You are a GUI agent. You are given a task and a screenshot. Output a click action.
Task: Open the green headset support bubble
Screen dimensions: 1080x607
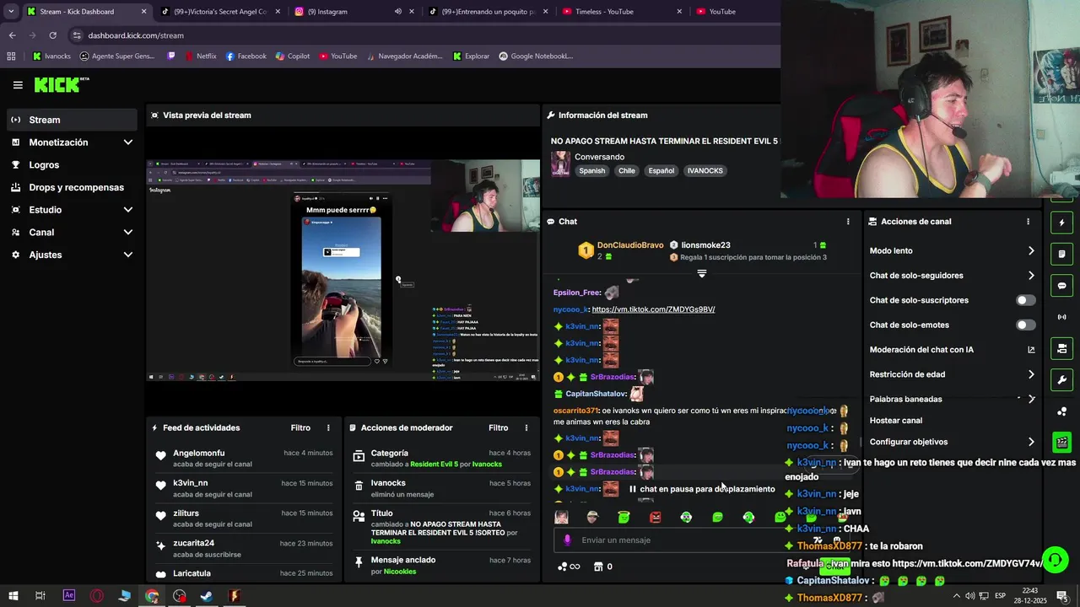coord(1056,560)
